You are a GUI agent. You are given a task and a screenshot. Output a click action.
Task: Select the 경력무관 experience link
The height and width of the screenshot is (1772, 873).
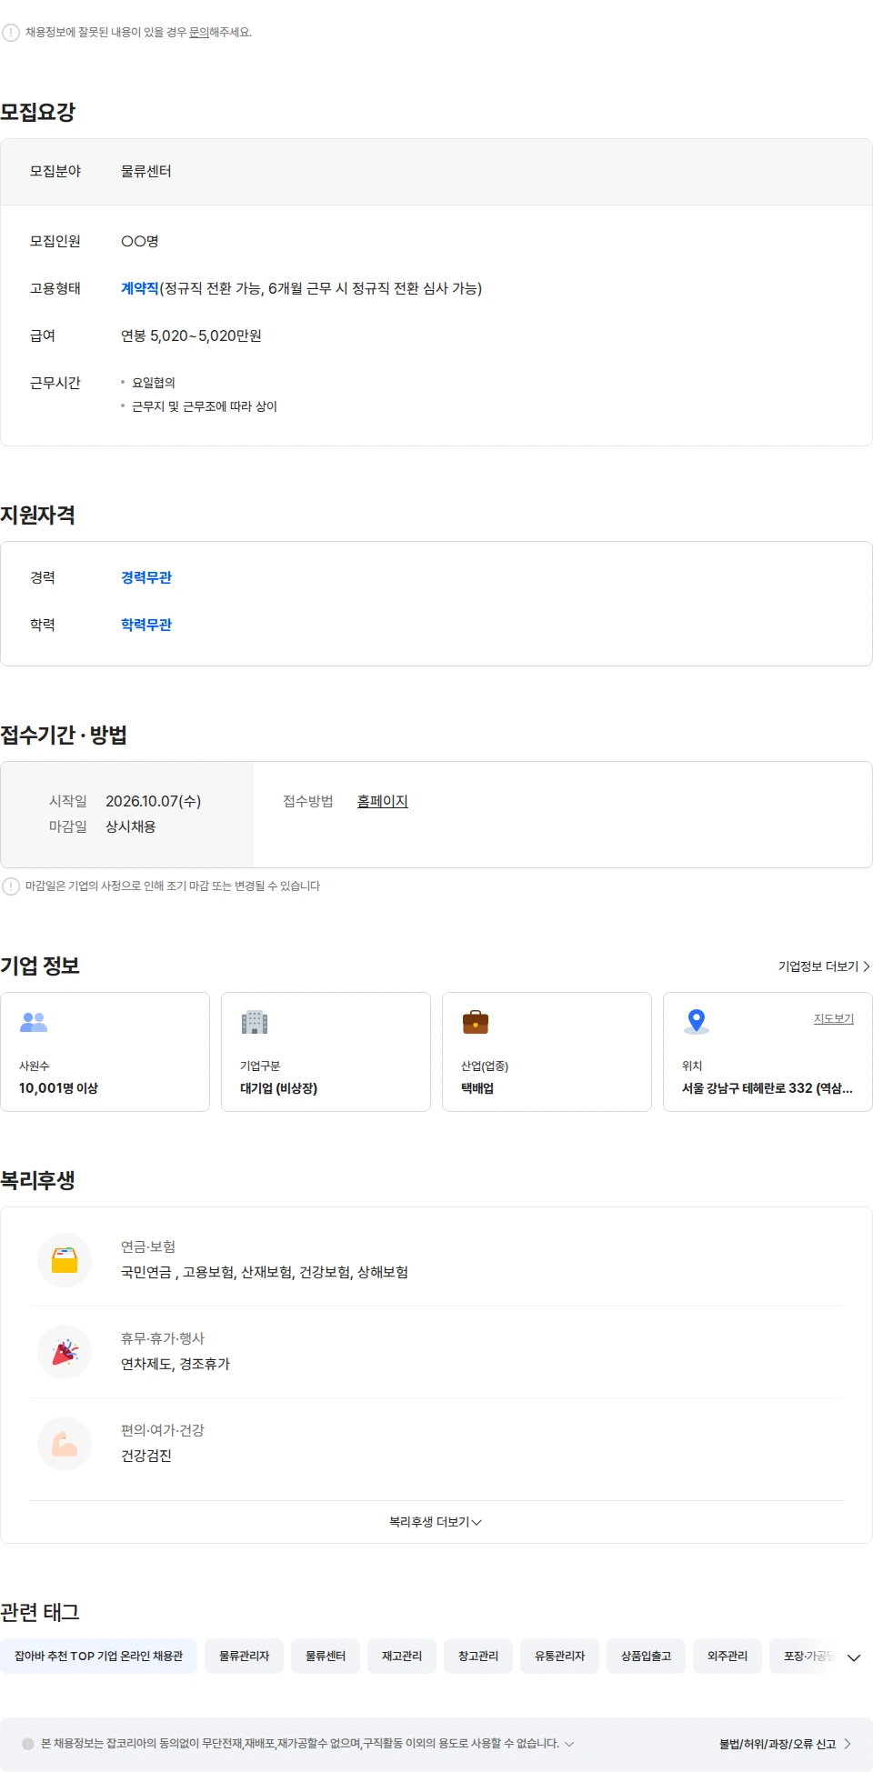146,577
